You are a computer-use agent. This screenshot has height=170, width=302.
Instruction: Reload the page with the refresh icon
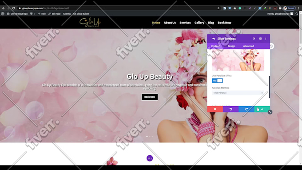pos(13,8)
